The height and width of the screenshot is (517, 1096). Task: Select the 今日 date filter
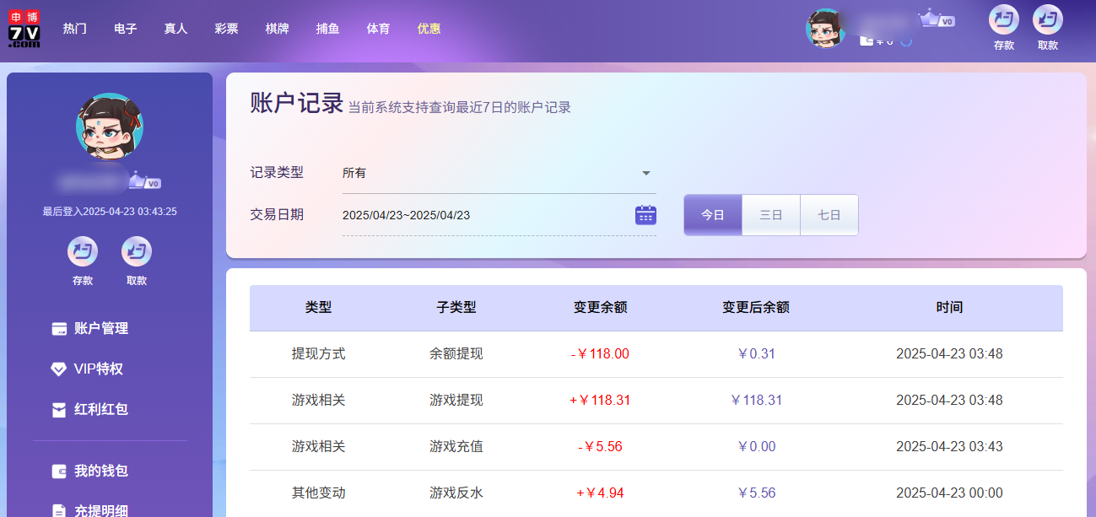coord(712,215)
